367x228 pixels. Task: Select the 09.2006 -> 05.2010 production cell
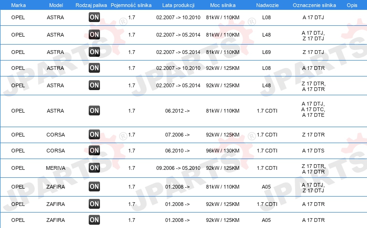[x=178, y=168]
